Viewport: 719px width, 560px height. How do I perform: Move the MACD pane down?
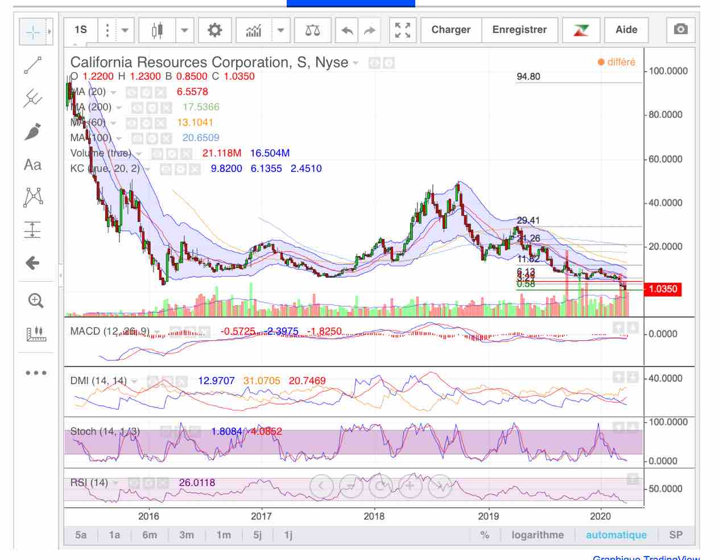click(633, 328)
